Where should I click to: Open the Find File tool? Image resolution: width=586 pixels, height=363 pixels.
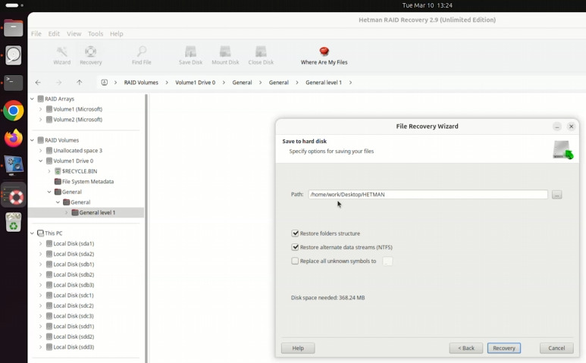[x=141, y=55]
